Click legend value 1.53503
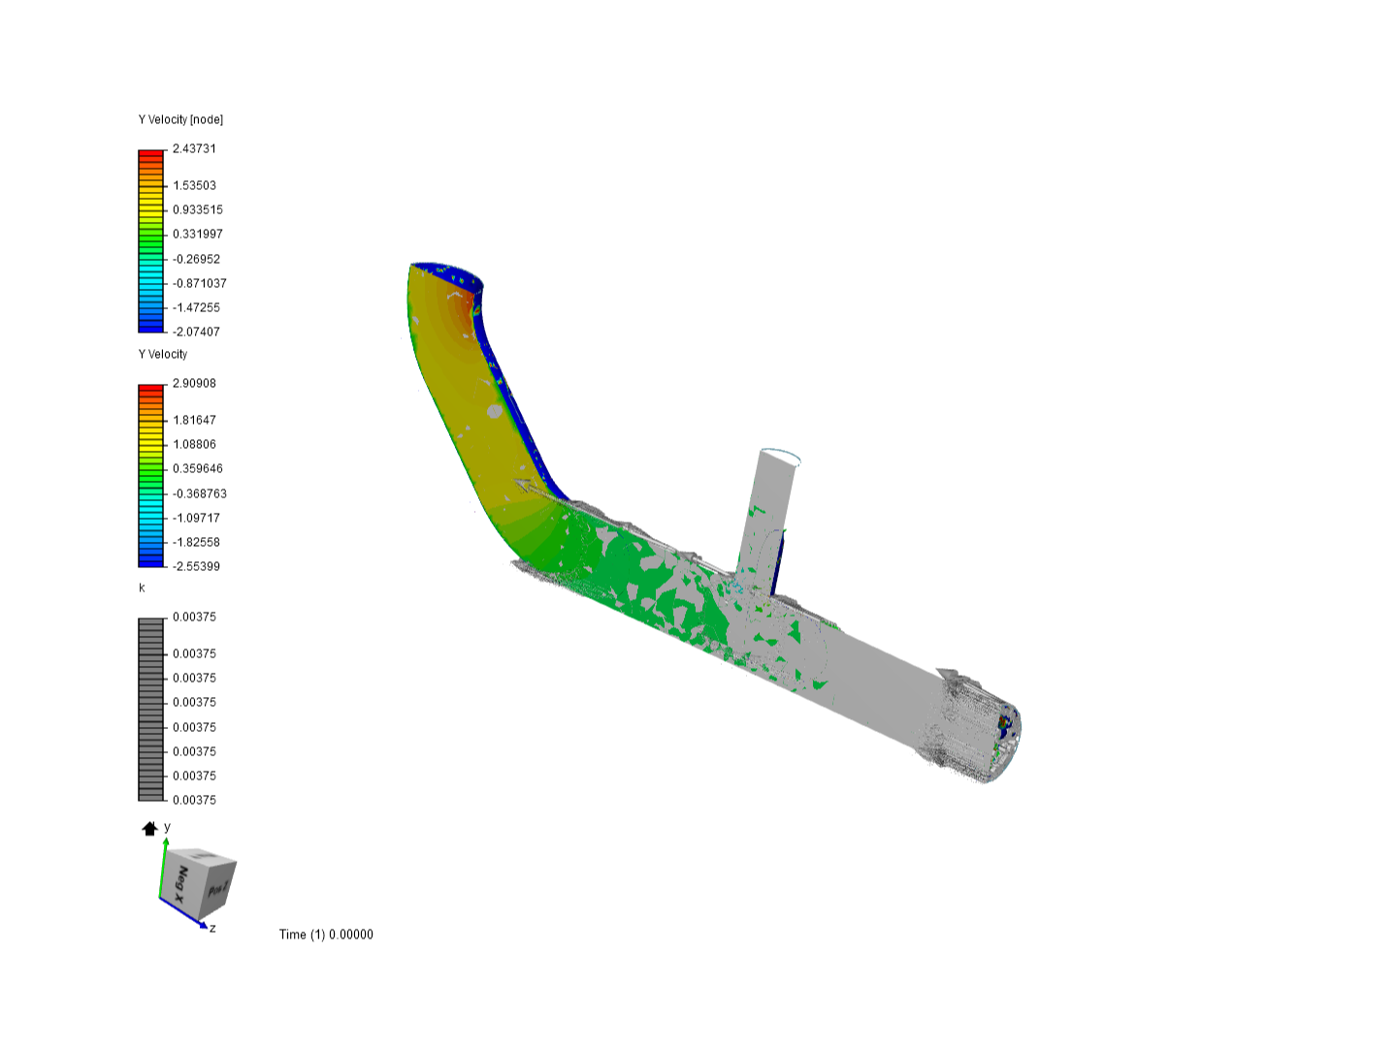1397x1047 pixels. tap(194, 185)
